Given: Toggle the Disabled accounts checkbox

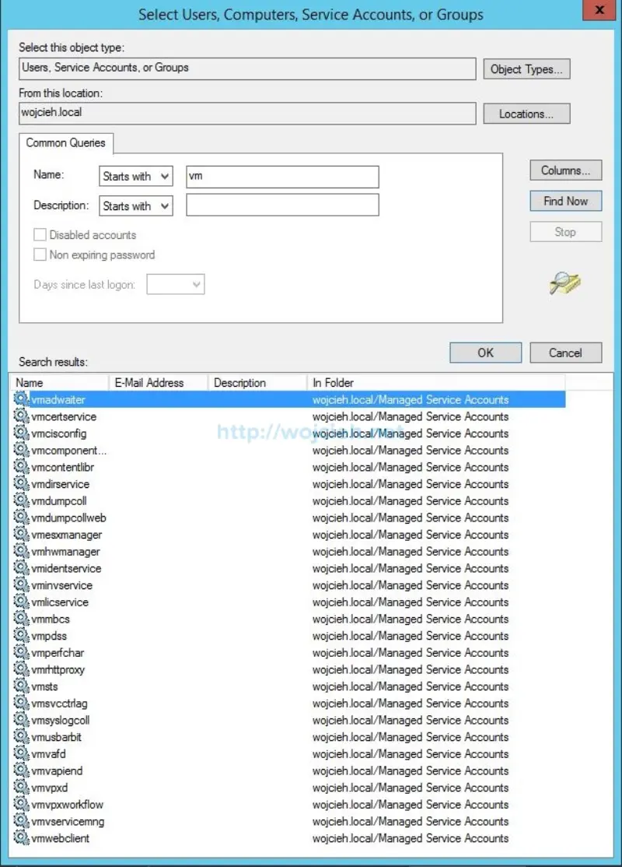Looking at the screenshot, I should pyautogui.click(x=40, y=234).
